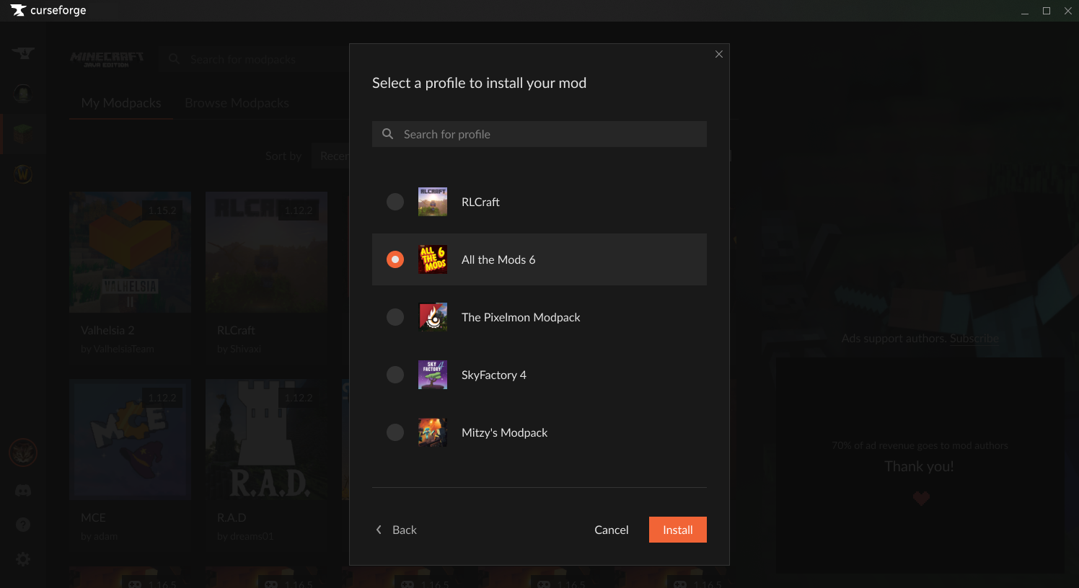Click the profile search magnifier icon

tap(388, 134)
